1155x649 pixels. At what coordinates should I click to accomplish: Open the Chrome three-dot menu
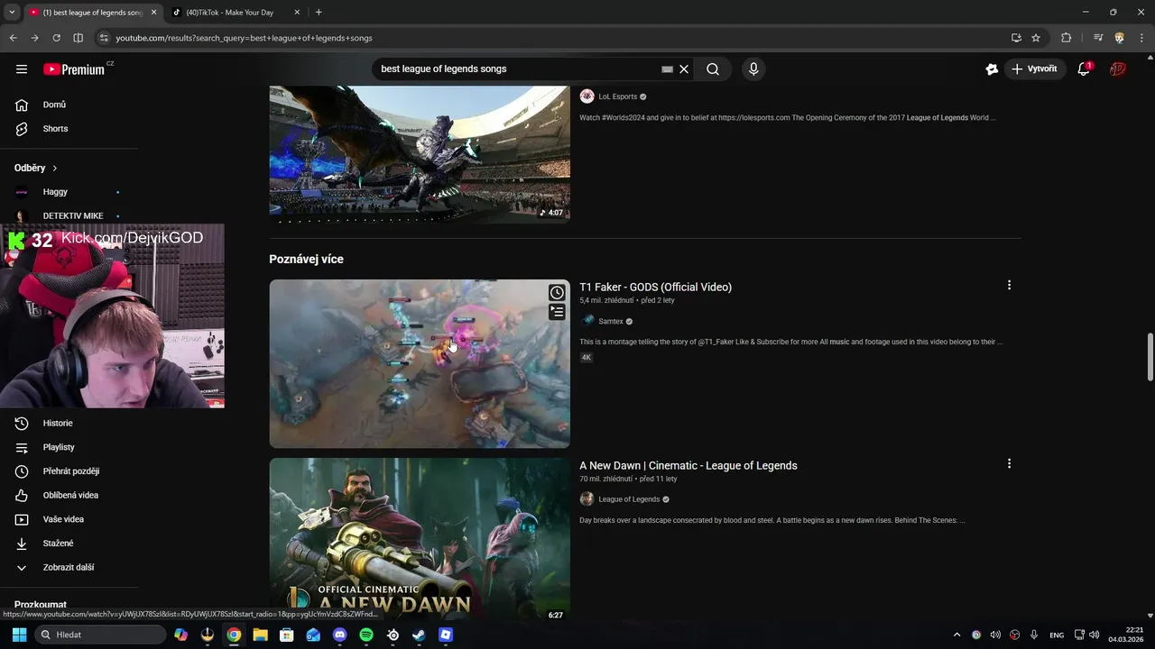tap(1141, 38)
